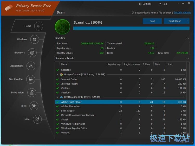Select the Adobe Flash Player row
Viewport: 195px width, 146px height.
click(121, 102)
